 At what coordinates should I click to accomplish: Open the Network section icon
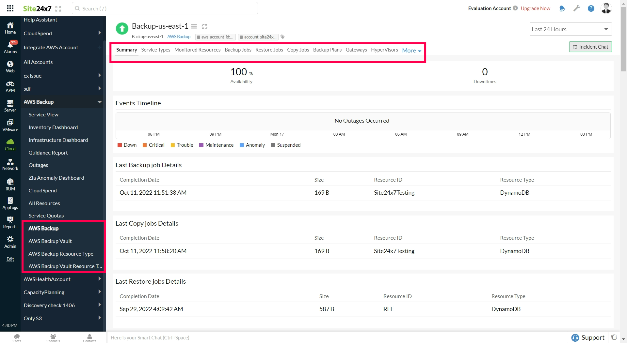click(10, 164)
